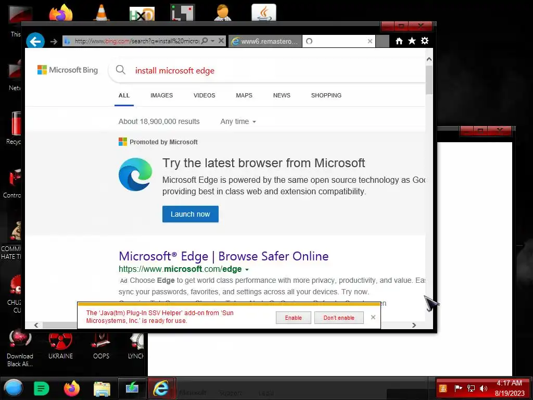Open the OOPS desktop icon
Screen dimensions: 533x400
(x=101, y=346)
